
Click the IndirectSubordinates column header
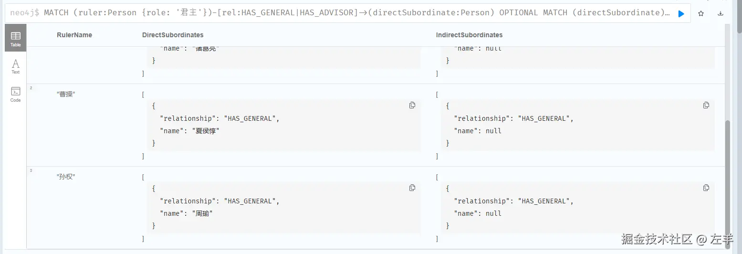[x=469, y=35]
